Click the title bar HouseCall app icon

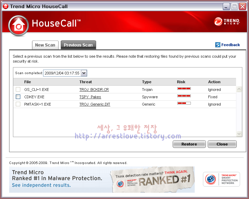[6, 6]
